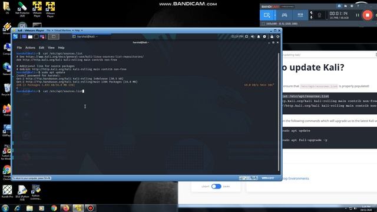
Task: Stop the Bandicam recording with red button
Action: 368,15
